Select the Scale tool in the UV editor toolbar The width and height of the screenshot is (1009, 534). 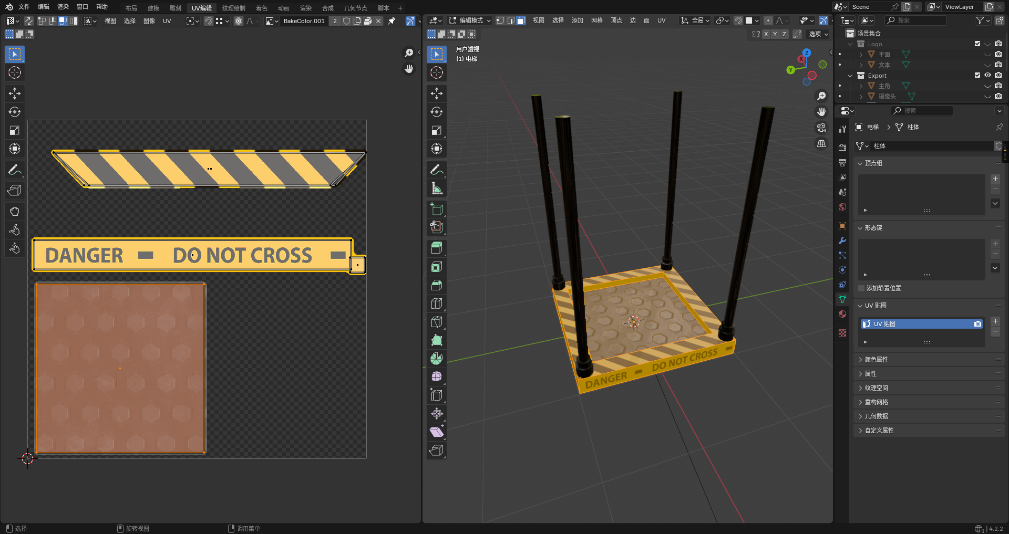(x=15, y=130)
